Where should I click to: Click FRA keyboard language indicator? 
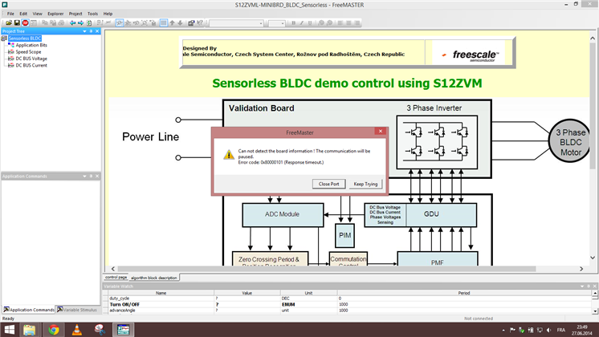pos(560,330)
